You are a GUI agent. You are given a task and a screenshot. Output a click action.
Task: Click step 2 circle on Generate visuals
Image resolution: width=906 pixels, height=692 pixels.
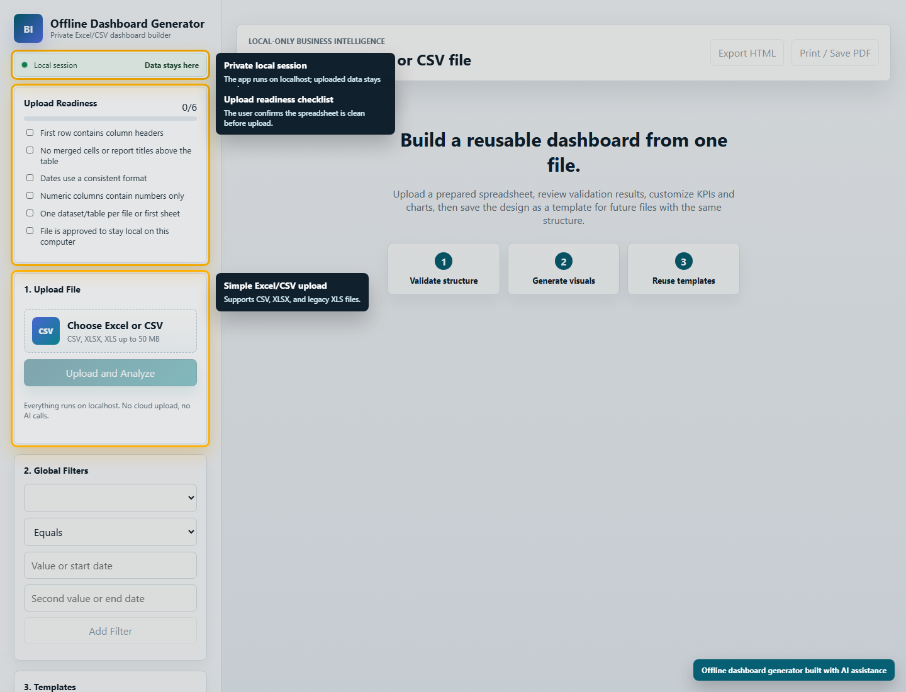(564, 262)
